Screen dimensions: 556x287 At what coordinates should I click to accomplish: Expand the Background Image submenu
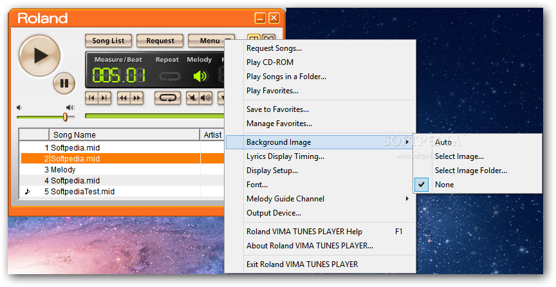320,142
